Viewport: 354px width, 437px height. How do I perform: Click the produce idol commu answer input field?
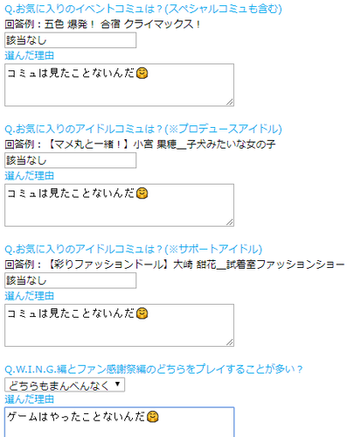pyautogui.click(x=70, y=160)
